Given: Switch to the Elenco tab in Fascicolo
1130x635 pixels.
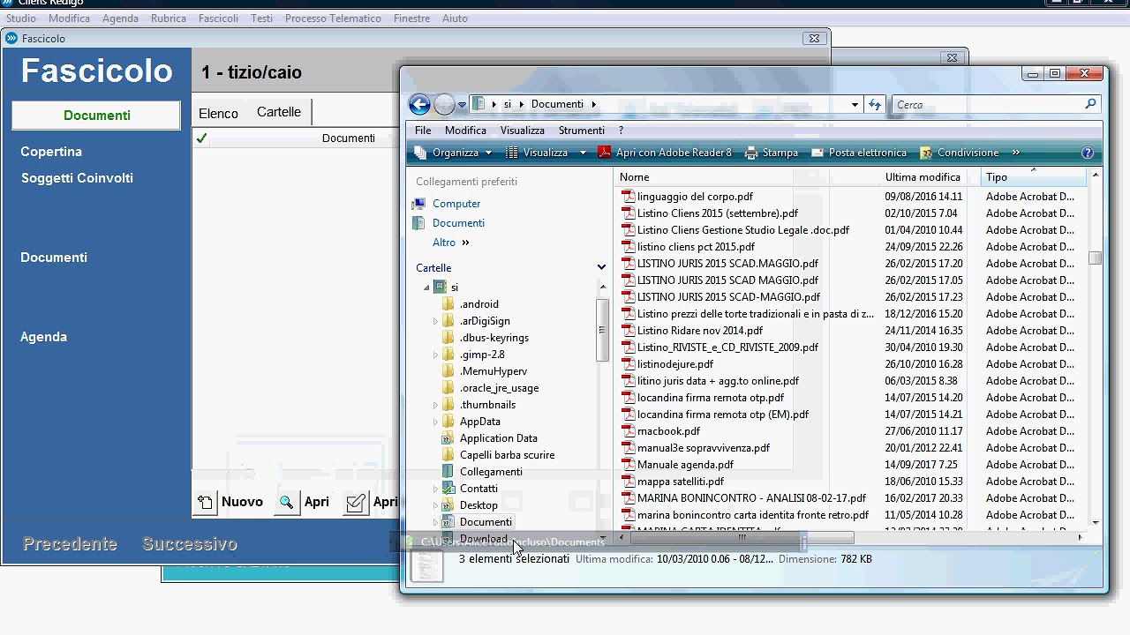Looking at the screenshot, I should [218, 113].
